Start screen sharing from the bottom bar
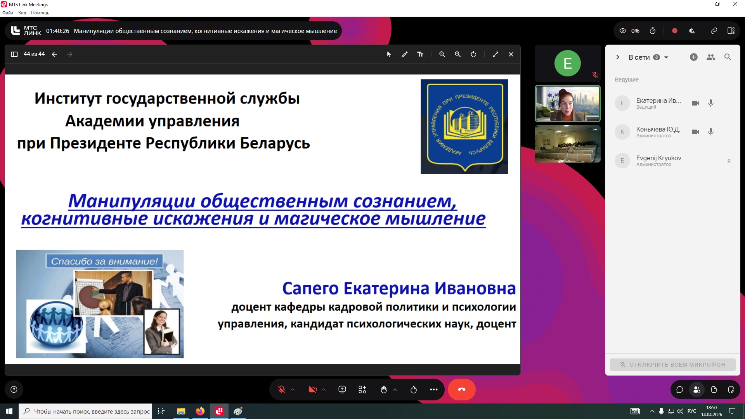 pyautogui.click(x=342, y=390)
